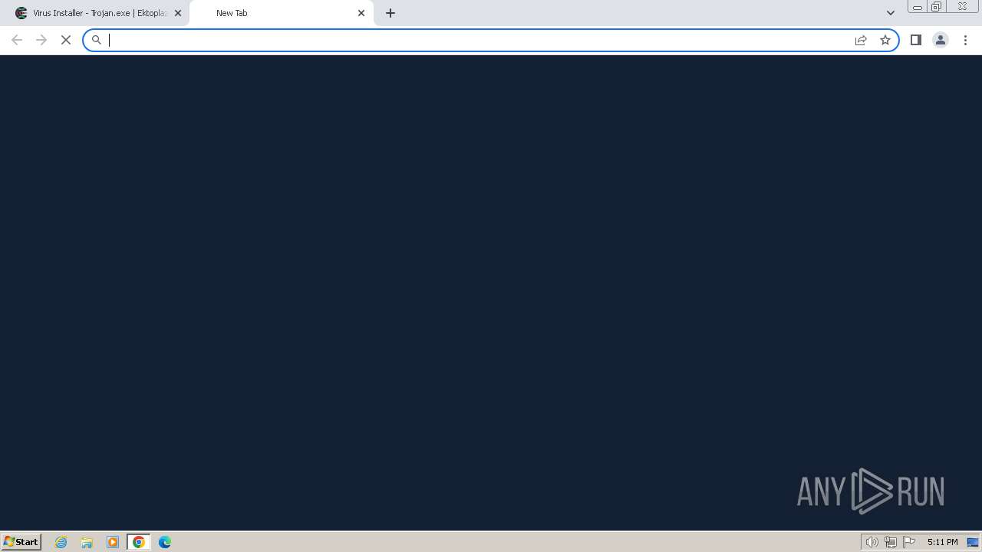Open the volume speaker tray icon
Screen dimensions: 982x552
pyautogui.click(x=872, y=542)
